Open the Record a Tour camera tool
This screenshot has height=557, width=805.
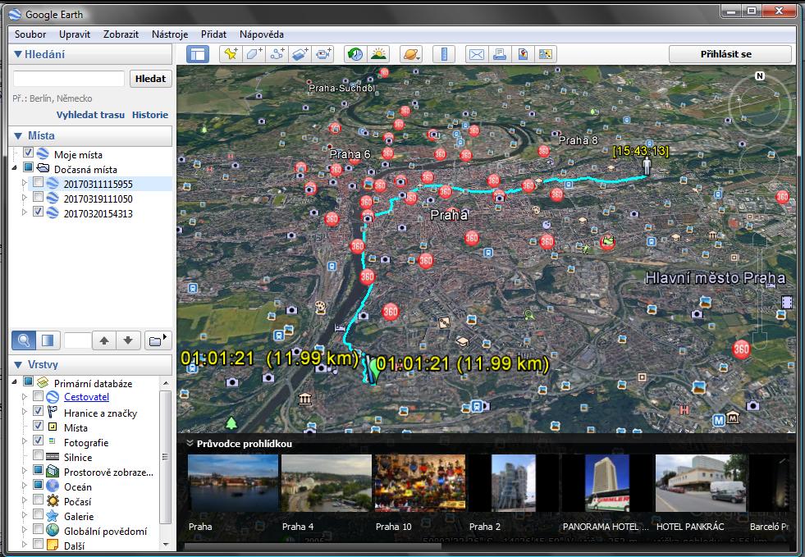pyautogui.click(x=324, y=54)
